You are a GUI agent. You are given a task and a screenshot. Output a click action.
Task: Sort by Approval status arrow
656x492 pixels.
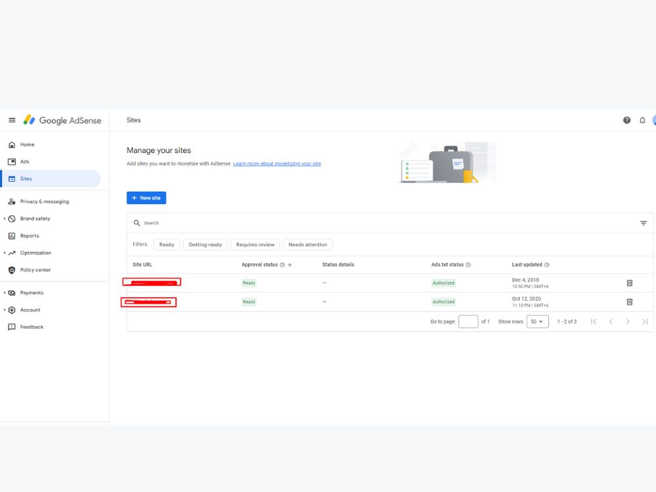289,265
